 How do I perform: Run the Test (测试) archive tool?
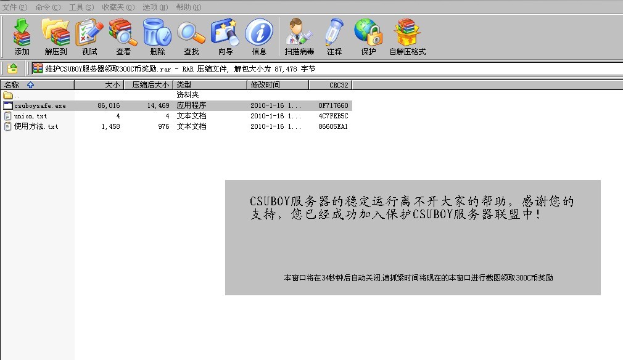90,33
